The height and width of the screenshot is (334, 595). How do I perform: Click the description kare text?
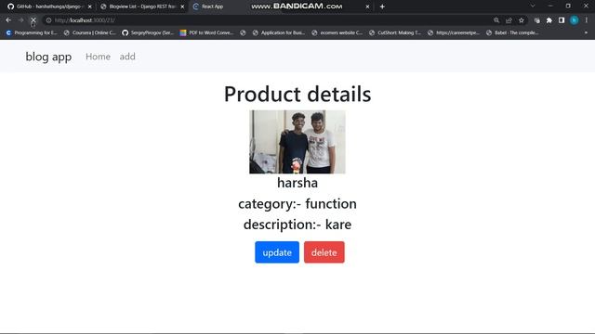click(297, 225)
